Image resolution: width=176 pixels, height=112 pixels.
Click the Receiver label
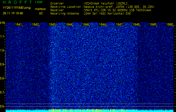(57, 10)
